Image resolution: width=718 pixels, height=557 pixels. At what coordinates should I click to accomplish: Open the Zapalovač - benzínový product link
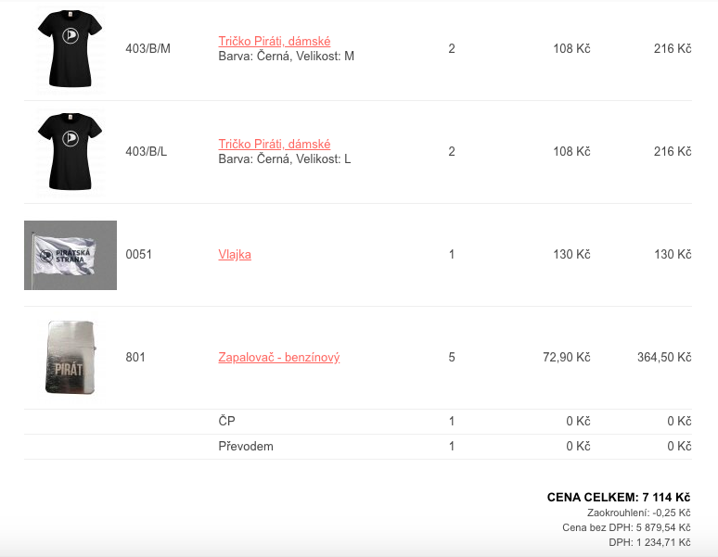click(279, 357)
